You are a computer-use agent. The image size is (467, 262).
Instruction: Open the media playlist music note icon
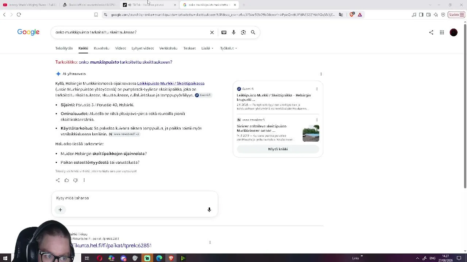click(x=414, y=15)
